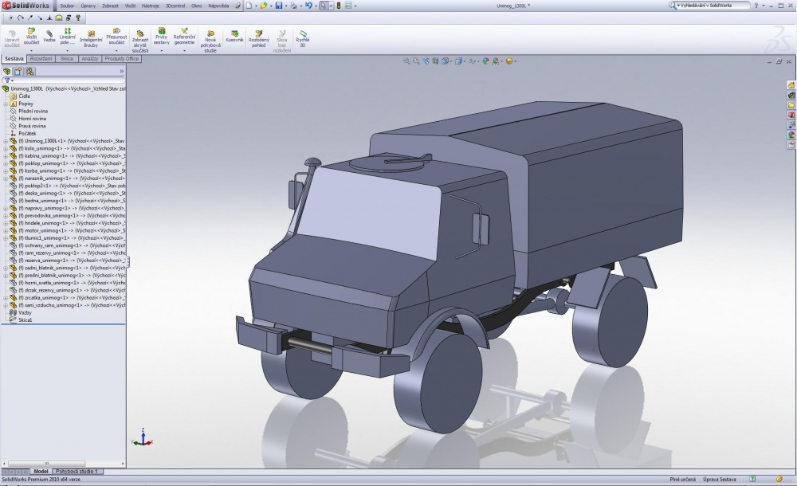Expand the motor_unimog<1> tree node

(x=5, y=230)
